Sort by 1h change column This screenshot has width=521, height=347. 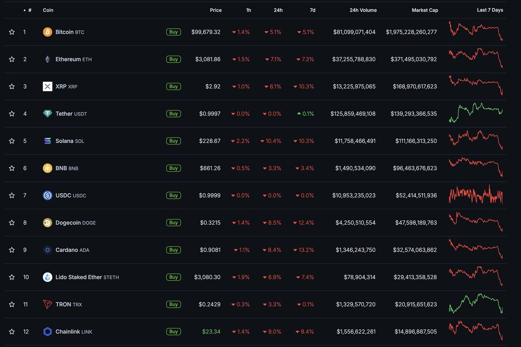[x=248, y=10]
